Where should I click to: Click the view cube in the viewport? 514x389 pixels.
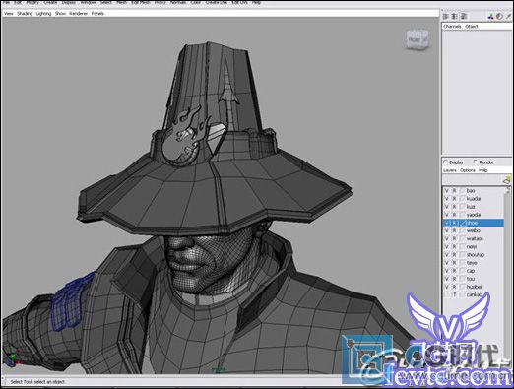click(417, 39)
